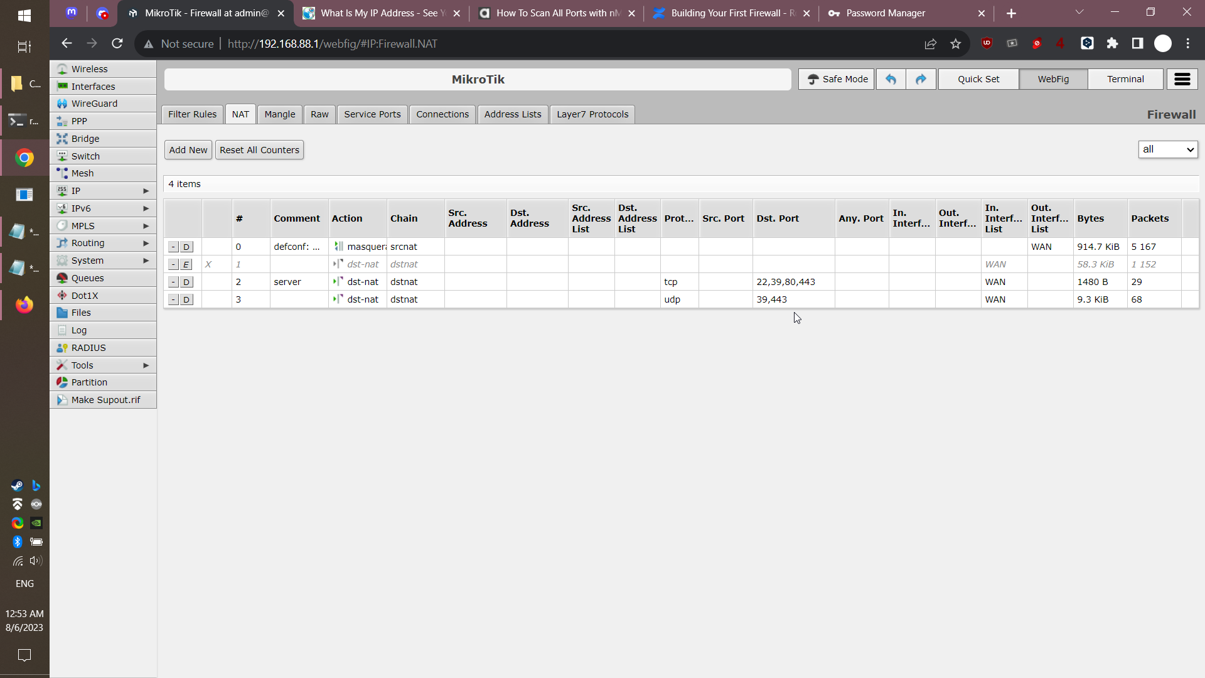1205x678 pixels.
Task: Click Add New button
Action: 188,150
